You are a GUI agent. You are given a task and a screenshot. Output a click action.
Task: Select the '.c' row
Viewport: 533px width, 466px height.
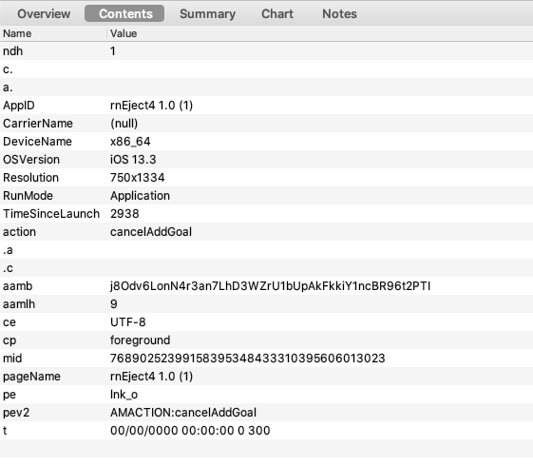tap(266, 267)
